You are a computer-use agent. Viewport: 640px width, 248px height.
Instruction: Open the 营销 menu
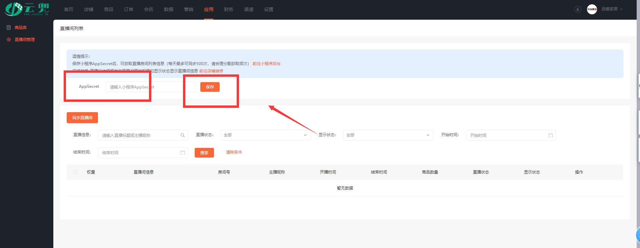[x=189, y=9]
